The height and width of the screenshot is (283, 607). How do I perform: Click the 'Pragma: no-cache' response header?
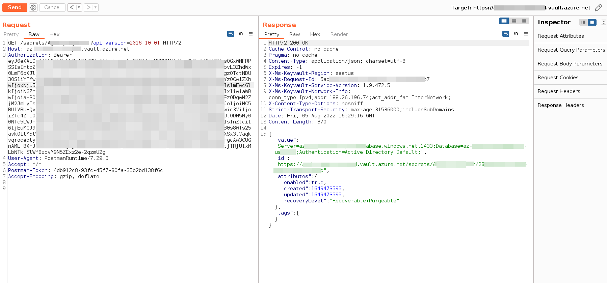point(293,55)
